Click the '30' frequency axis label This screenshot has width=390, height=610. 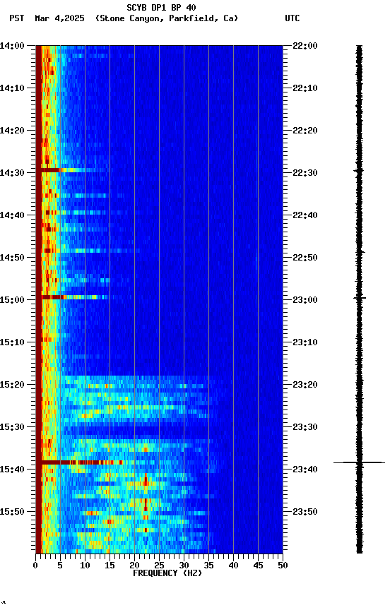[184, 566]
